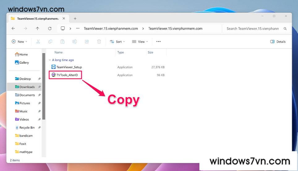Screen dimensions: 298x171
Task: Click the Cut scissors icon in toolbar
Action: 38,42
